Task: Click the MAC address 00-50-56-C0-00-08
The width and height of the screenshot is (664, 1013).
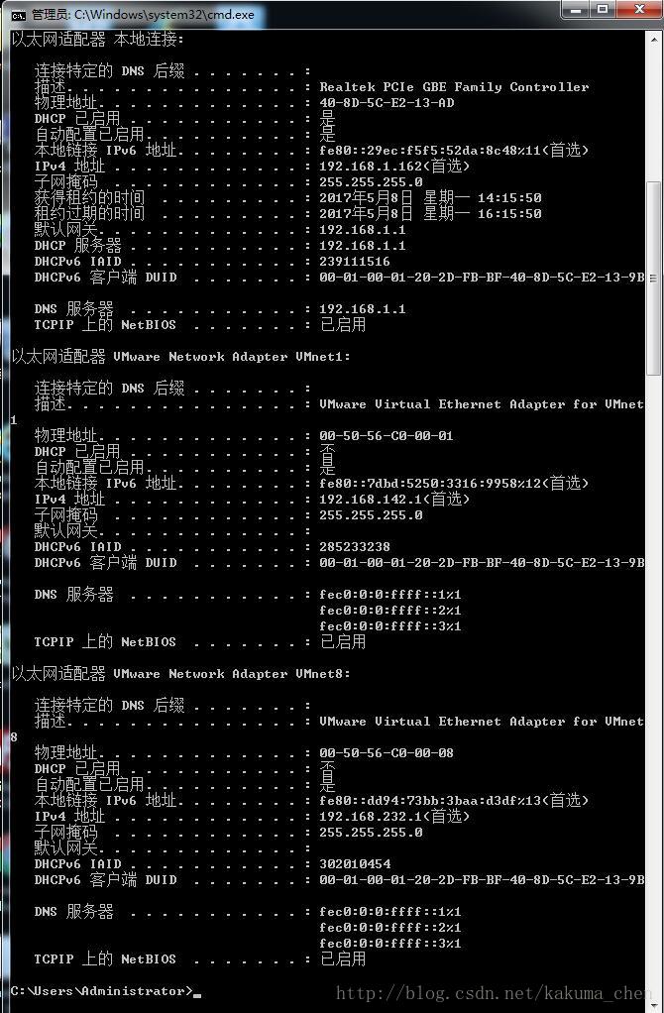Action: [387, 752]
